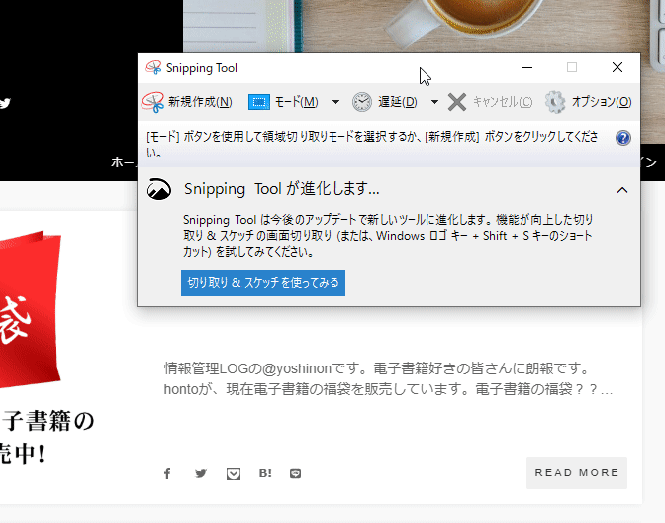Click the 遅延(D) delay clock button
Image resolution: width=665 pixels, height=523 pixels.
click(385, 102)
